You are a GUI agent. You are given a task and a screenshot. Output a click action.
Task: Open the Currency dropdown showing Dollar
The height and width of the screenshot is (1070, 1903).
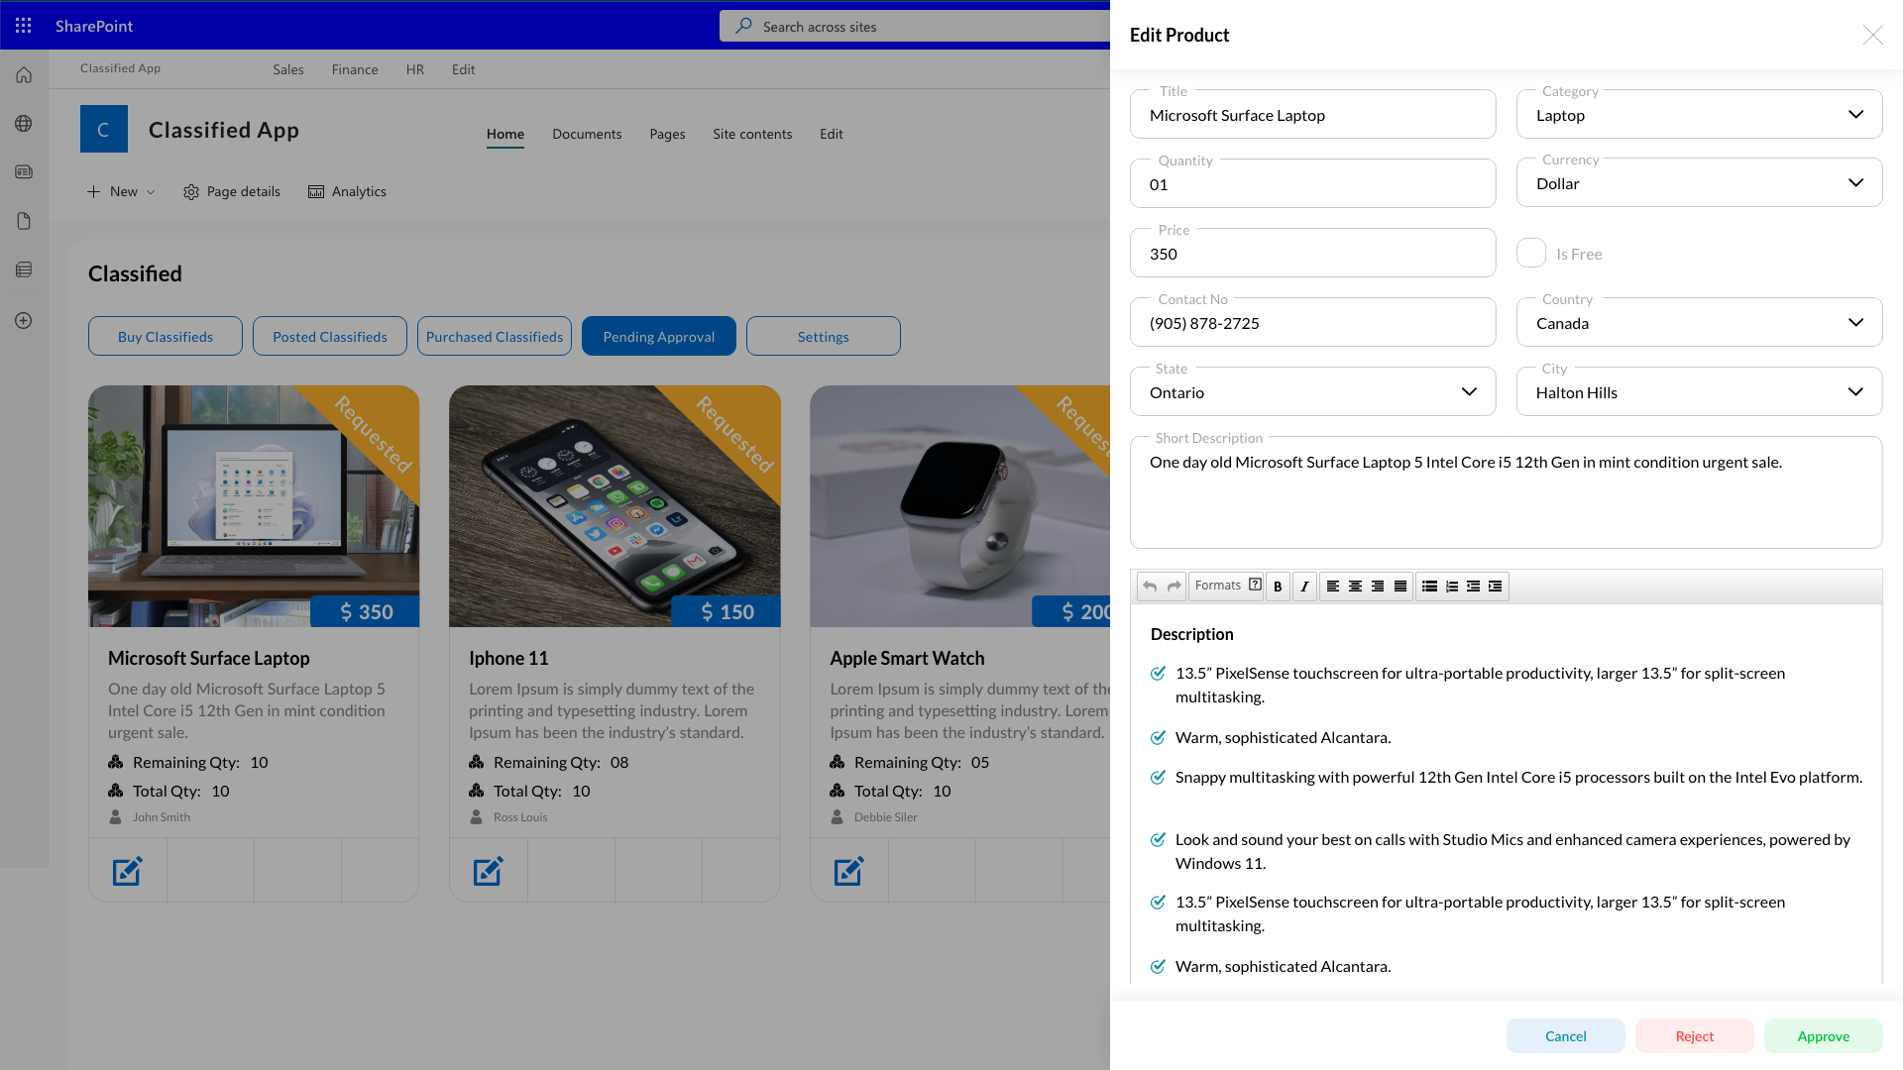(1699, 182)
